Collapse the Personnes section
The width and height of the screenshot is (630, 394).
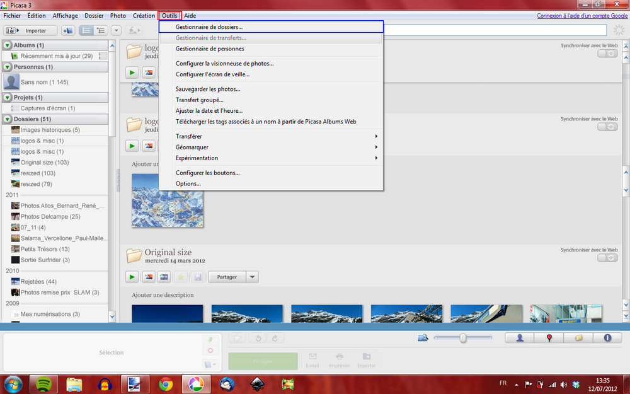pyautogui.click(x=7, y=67)
